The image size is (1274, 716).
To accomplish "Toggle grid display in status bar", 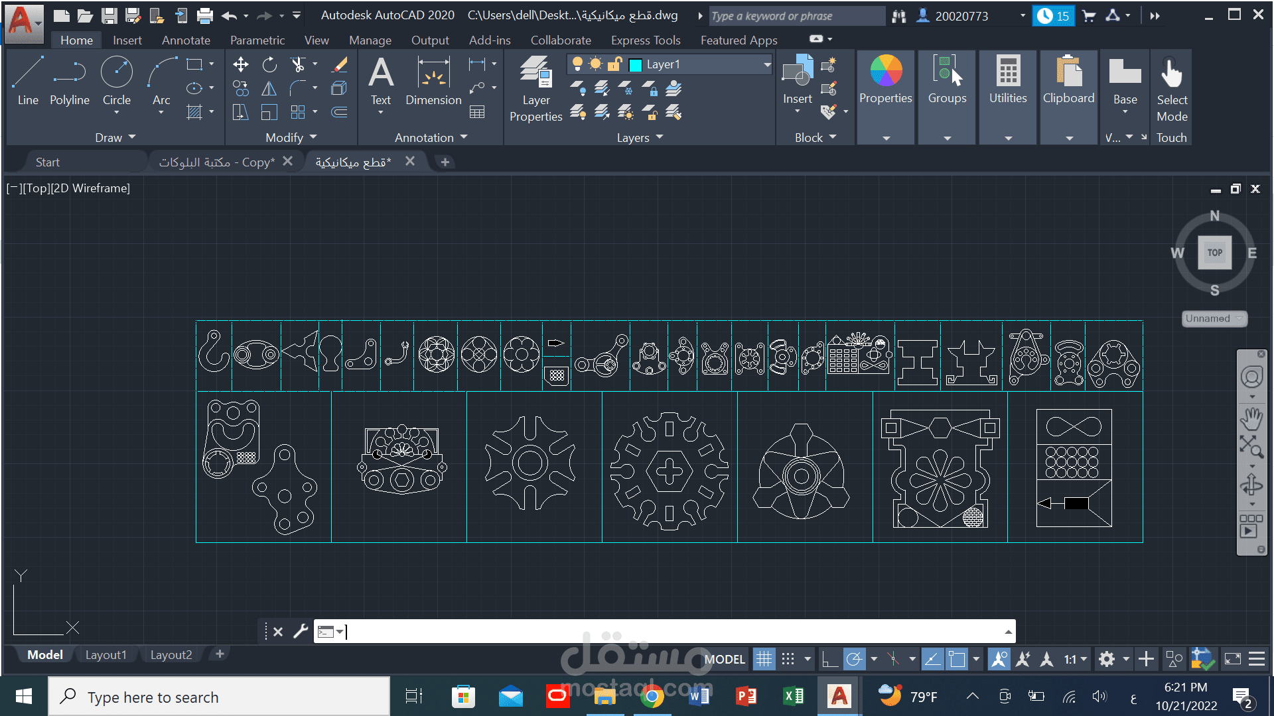I will 764,659.
